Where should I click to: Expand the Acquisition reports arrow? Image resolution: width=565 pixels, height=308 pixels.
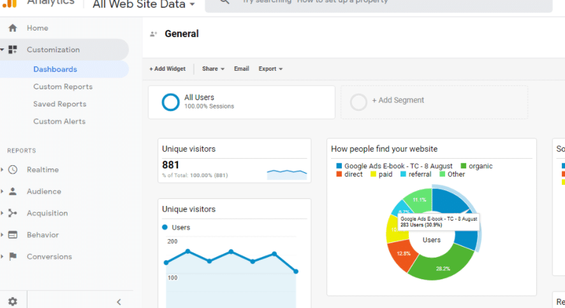[x=2, y=213]
